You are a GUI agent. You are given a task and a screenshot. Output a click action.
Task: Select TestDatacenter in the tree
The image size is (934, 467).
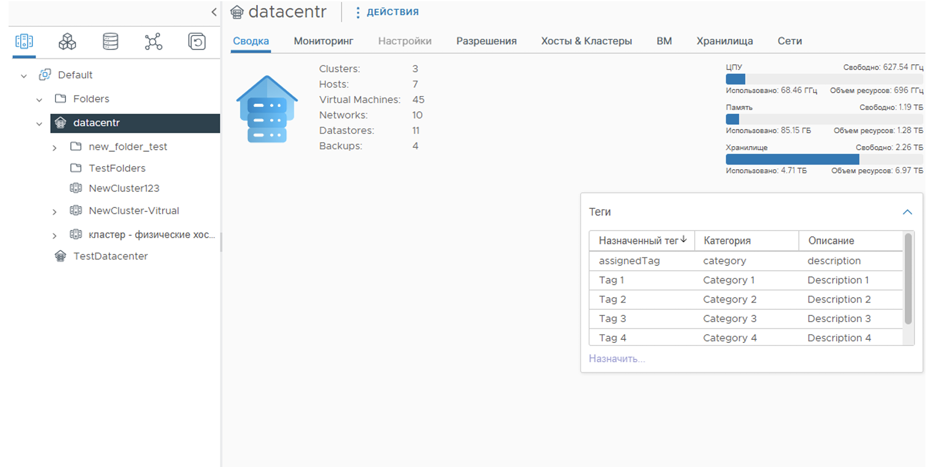pyautogui.click(x=110, y=256)
